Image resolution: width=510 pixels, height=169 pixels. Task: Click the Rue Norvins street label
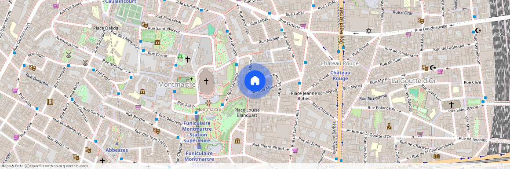coord(113,65)
